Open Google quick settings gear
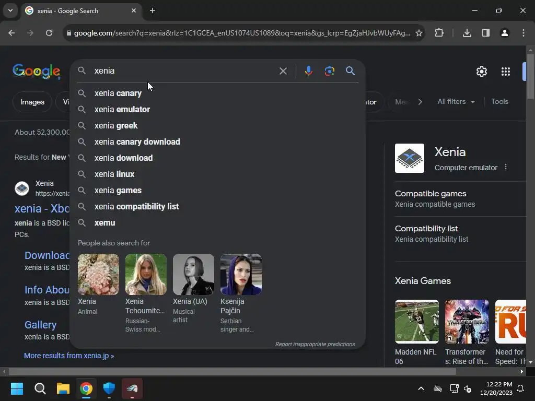The height and width of the screenshot is (401, 535). [481, 72]
